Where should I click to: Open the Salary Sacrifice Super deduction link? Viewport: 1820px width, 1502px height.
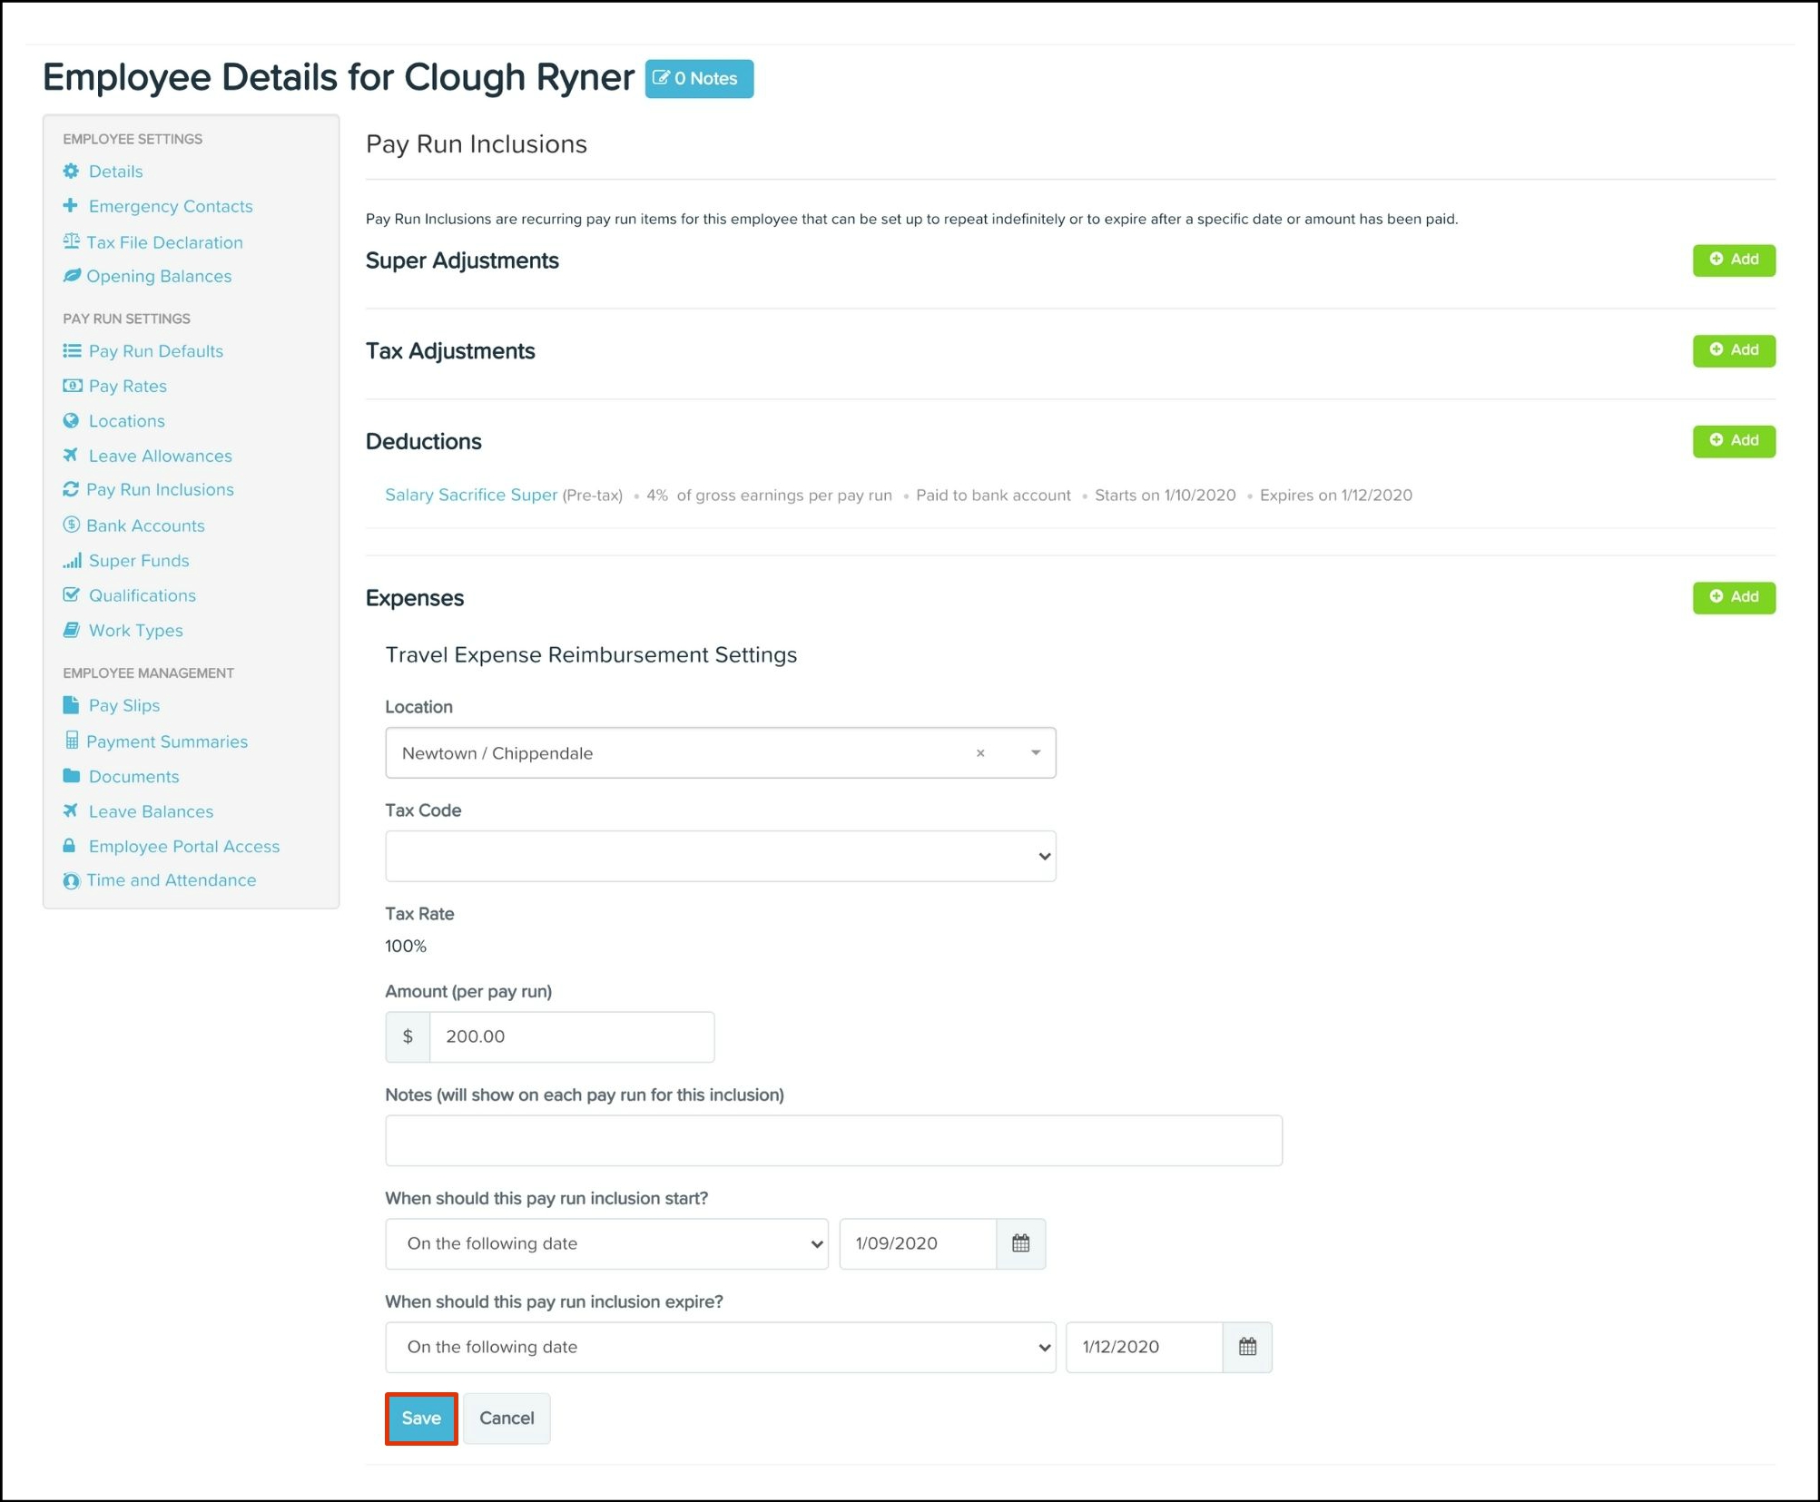[x=470, y=495]
